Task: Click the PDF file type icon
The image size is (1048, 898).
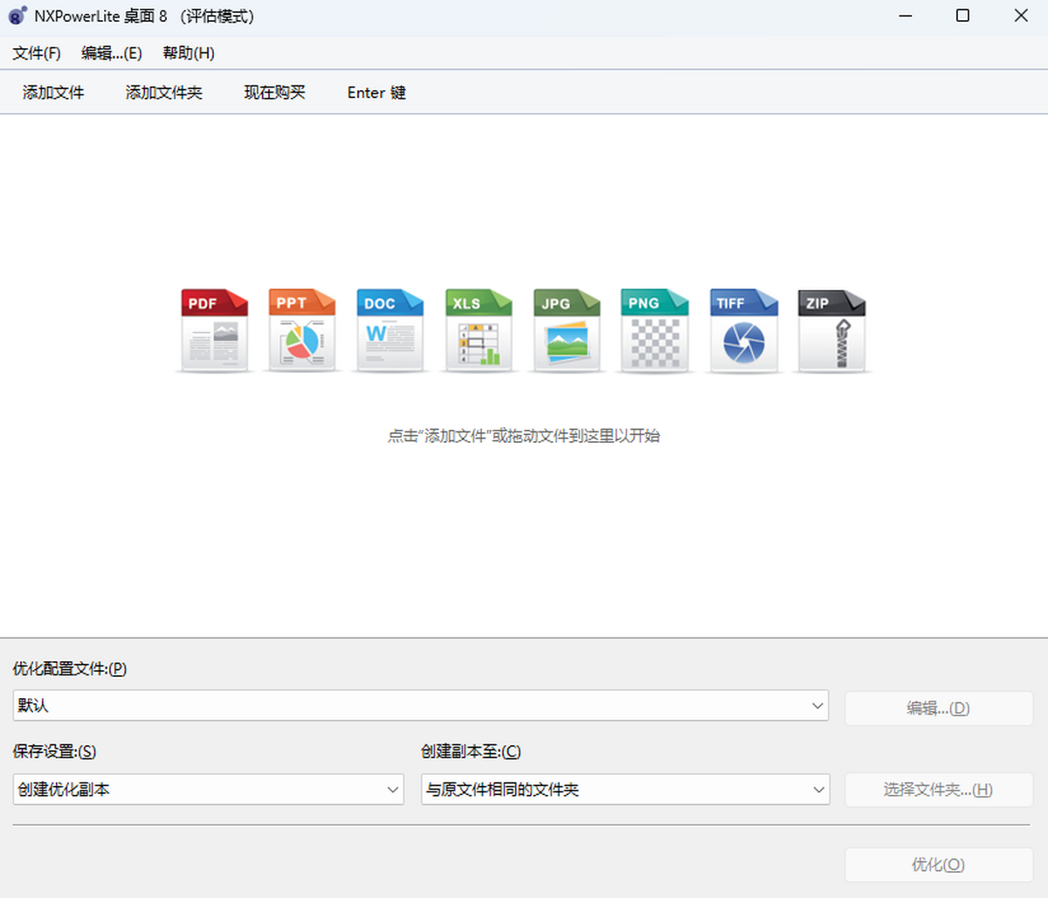Action: (x=214, y=331)
